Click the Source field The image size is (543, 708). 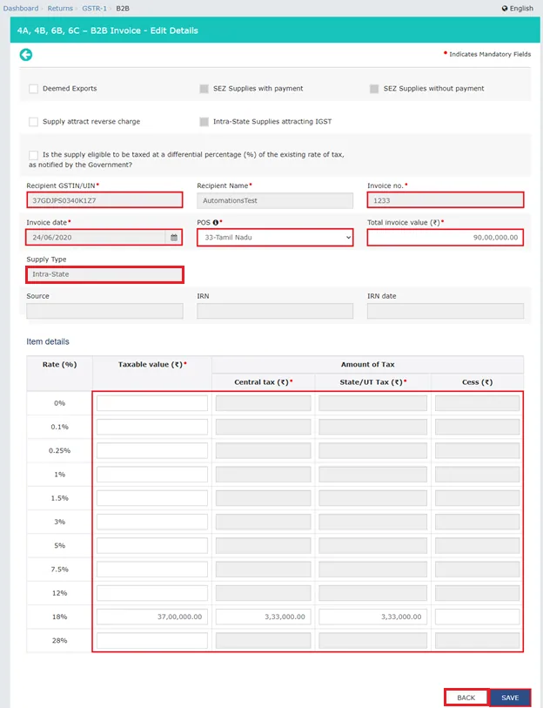coord(104,311)
